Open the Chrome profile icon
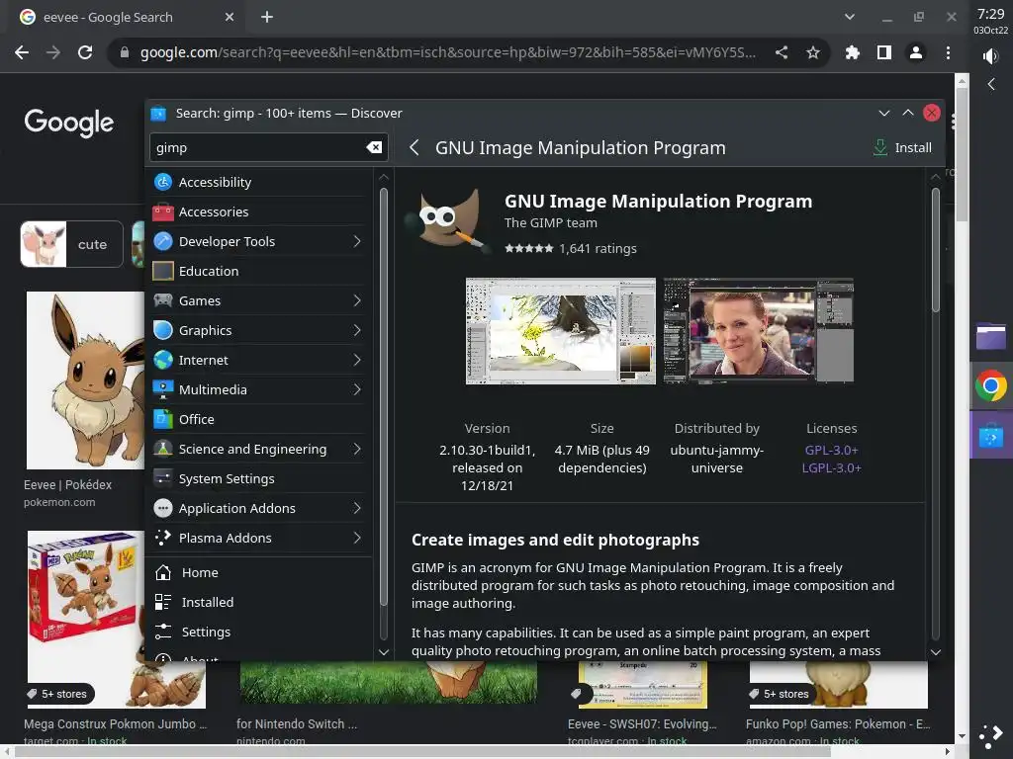This screenshot has height=759, width=1013. pyautogui.click(x=916, y=52)
